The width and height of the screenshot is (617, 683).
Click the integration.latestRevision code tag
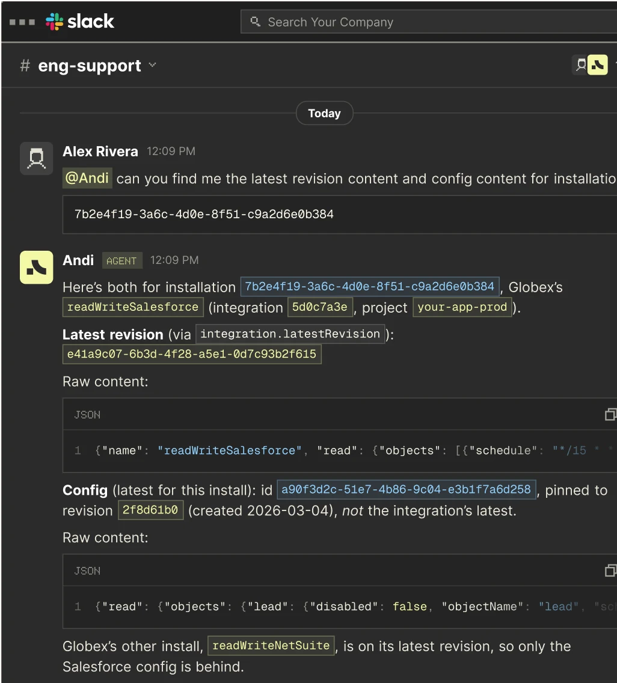(x=290, y=334)
